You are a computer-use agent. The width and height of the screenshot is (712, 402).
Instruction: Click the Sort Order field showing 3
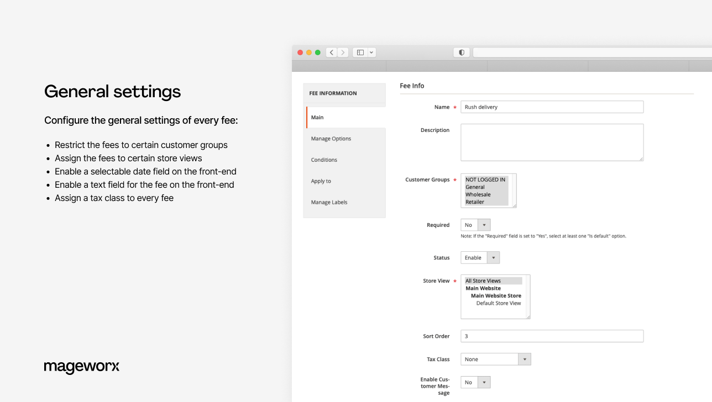pos(552,336)
